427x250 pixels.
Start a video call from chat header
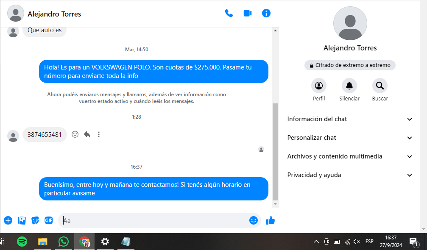pyautogui.click(x=248, y=13)
